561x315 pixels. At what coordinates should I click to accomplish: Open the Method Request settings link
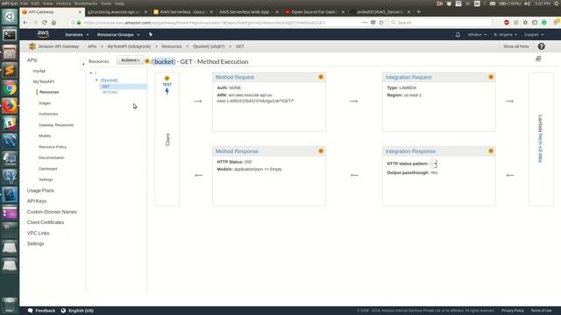[x=235, y=77]
